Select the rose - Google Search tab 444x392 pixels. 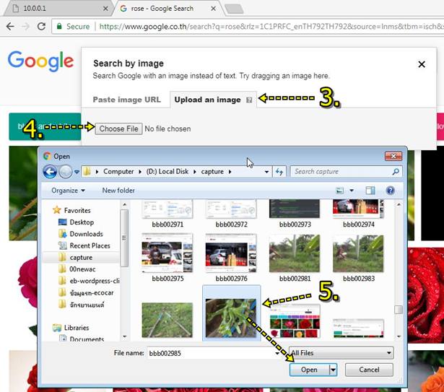(x=167, y=8)
